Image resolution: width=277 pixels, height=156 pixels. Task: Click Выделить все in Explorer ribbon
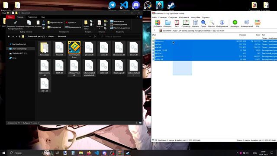[117, 21]
